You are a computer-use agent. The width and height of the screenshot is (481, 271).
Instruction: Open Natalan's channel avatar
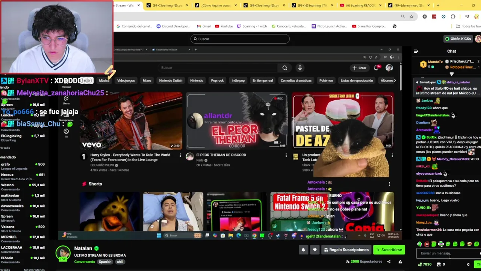63,253
